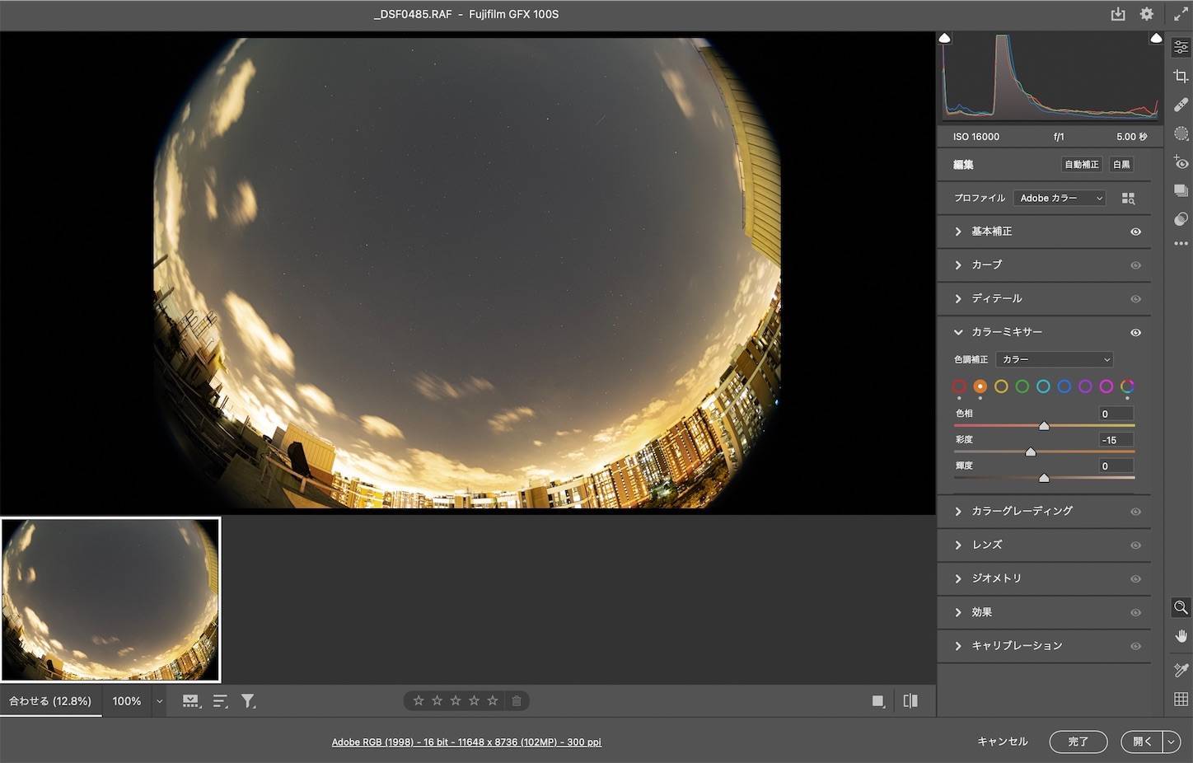Click the 彩度 saturation slider handle

1031,452
